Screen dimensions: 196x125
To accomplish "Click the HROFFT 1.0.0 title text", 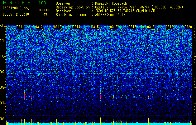I will (24, 2).
